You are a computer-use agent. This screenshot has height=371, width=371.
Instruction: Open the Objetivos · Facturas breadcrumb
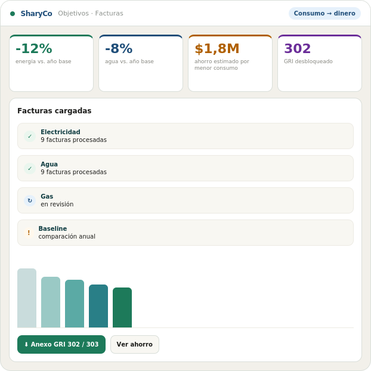[91, 13]
